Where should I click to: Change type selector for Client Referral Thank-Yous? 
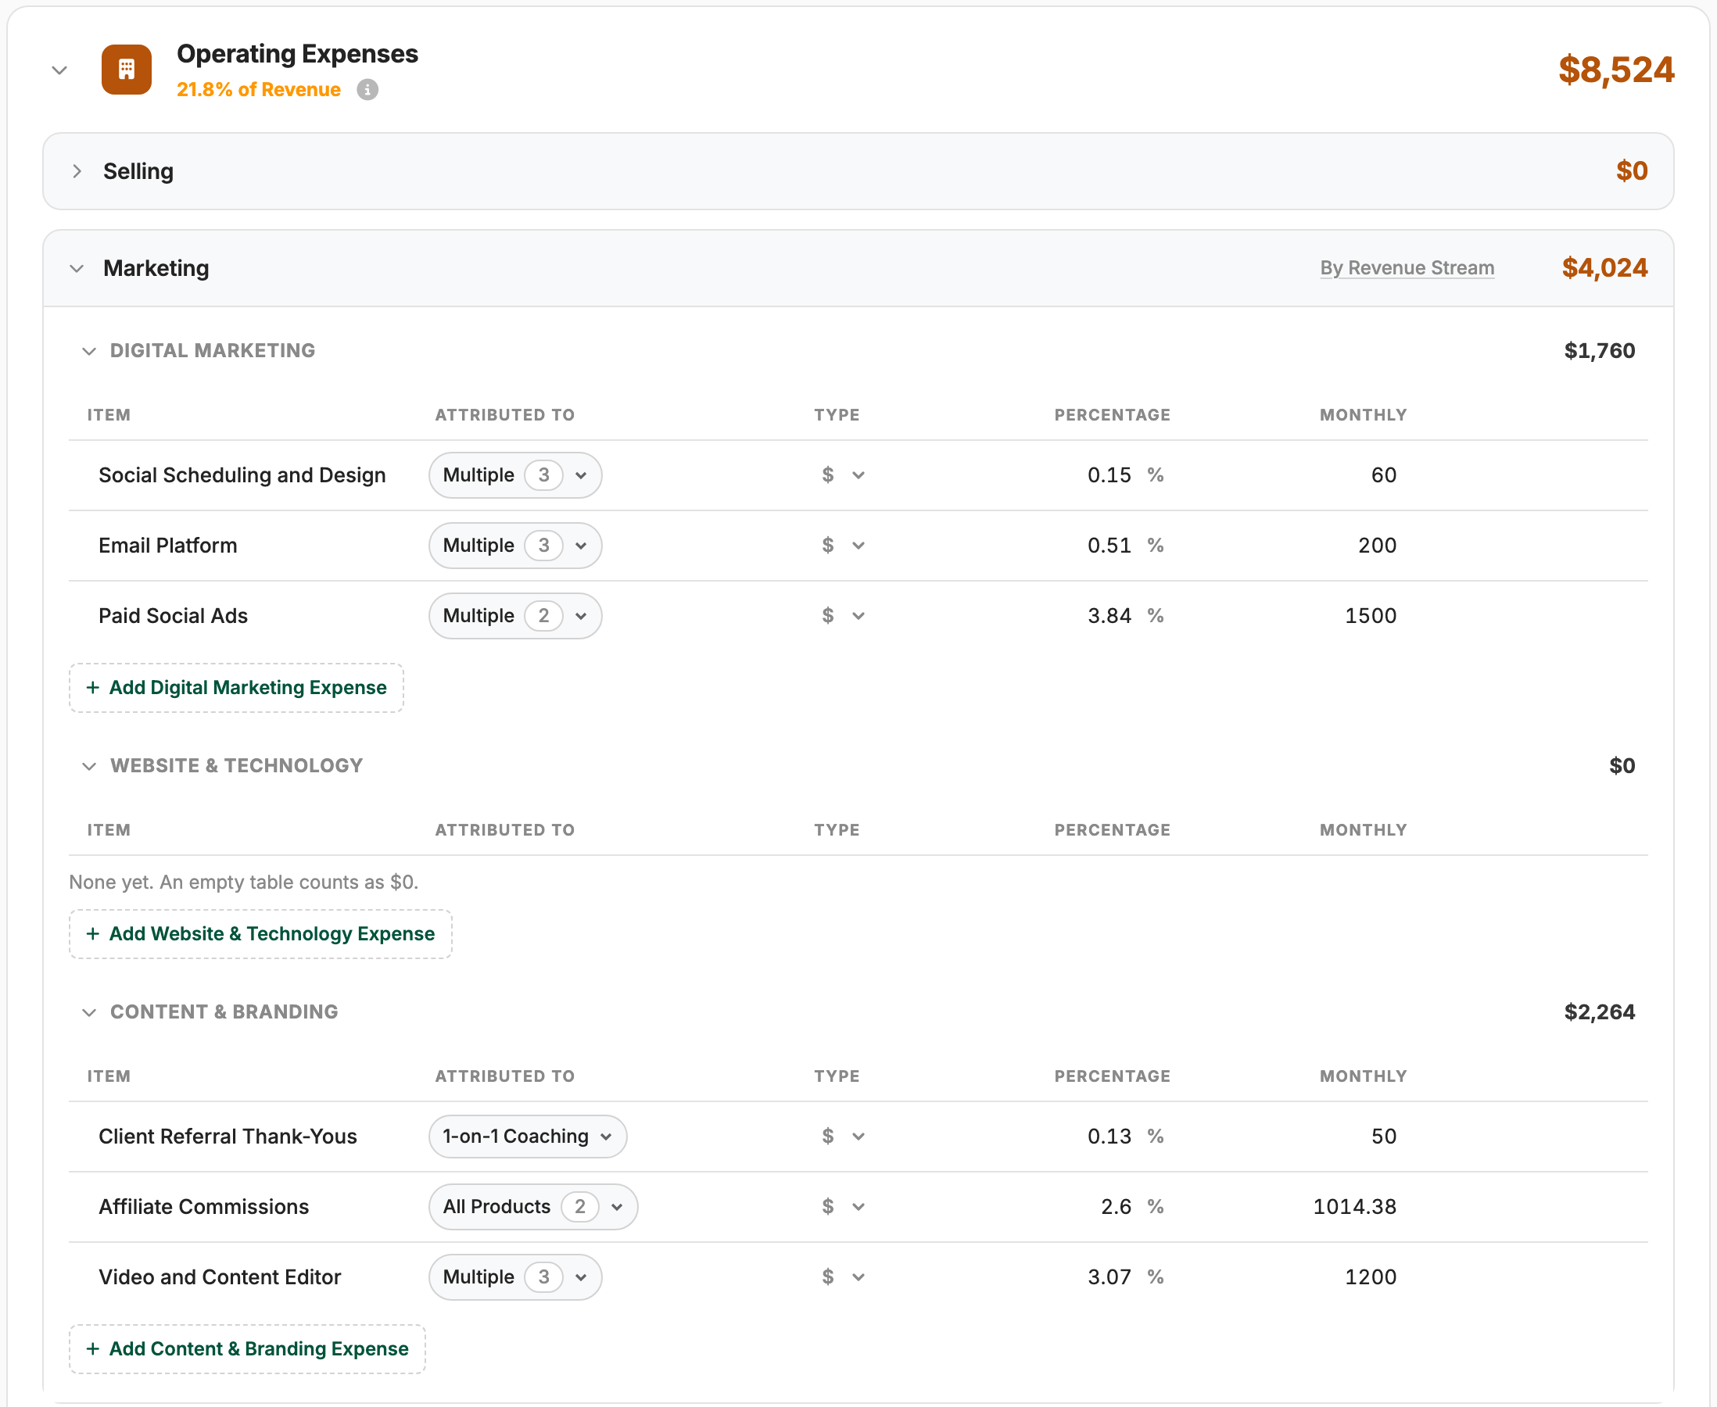pyautogui.click(x=843, y=1137)
